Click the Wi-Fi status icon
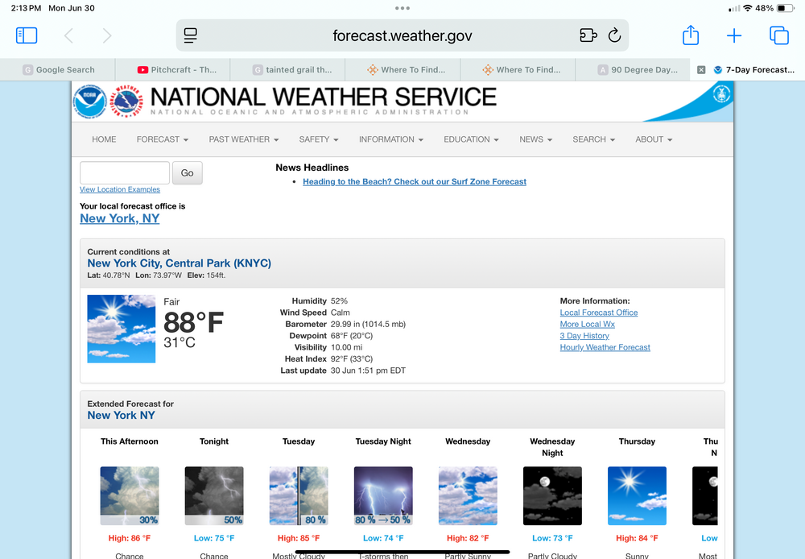The width and height of the screenshot is (805, 559). tap(748, 8)
